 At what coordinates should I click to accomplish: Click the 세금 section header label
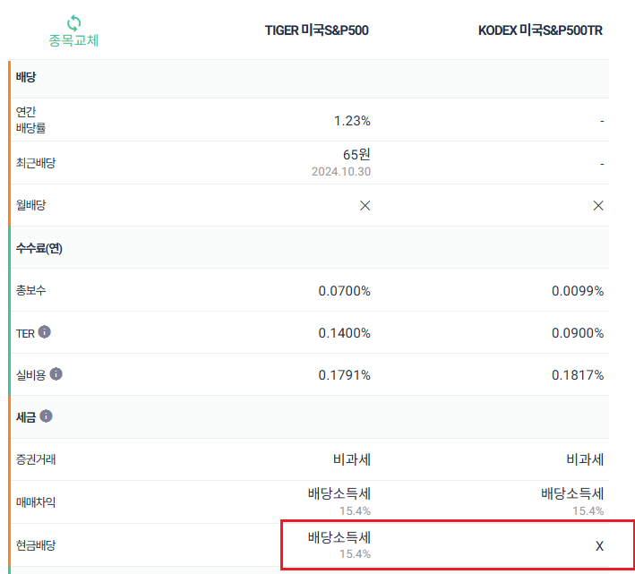click(x=26, y=417)
